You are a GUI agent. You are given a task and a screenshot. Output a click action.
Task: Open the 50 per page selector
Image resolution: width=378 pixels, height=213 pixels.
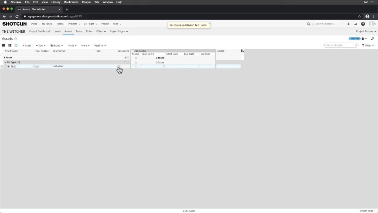tap(367, 211)
